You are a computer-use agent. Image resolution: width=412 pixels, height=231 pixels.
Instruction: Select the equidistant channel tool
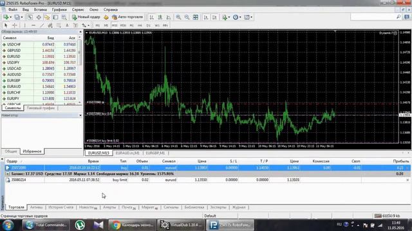(x=50, y=26)
